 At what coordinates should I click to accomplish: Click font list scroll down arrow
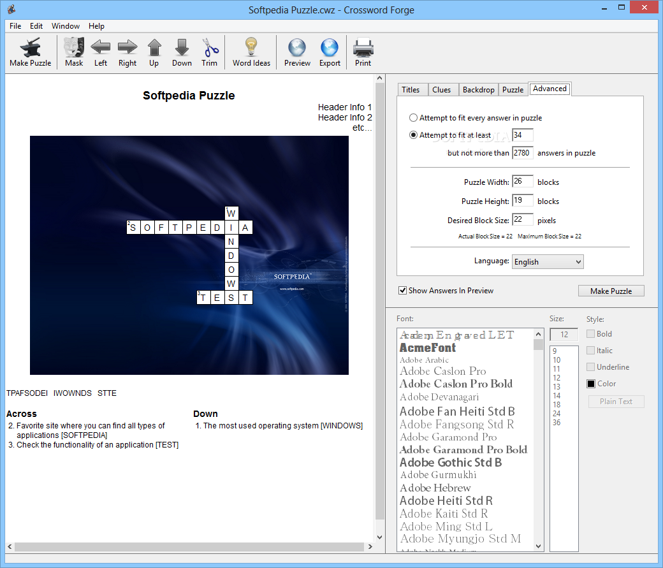click(538, 546)
